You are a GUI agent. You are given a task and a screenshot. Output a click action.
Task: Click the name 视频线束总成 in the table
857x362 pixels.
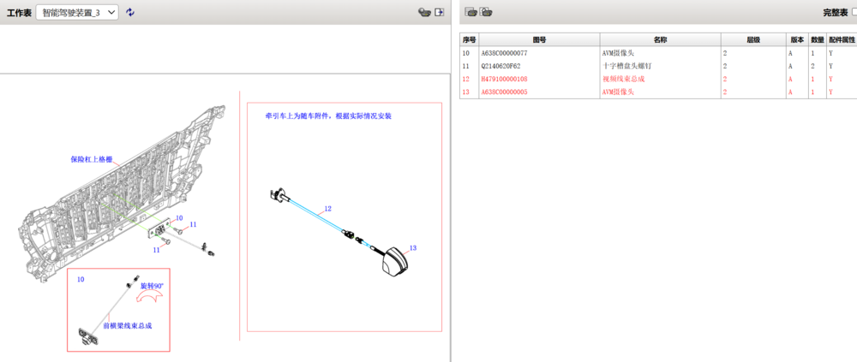tap(623, 80)
